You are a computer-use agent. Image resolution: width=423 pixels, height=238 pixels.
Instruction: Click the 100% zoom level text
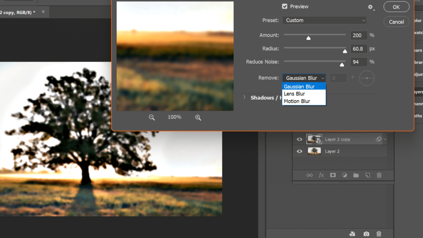pyautogui.click(x=175, y=117)
